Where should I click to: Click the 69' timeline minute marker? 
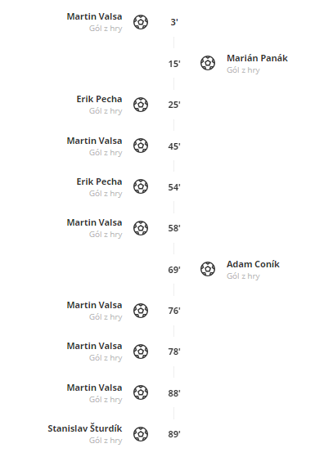(x=174, y=270)
